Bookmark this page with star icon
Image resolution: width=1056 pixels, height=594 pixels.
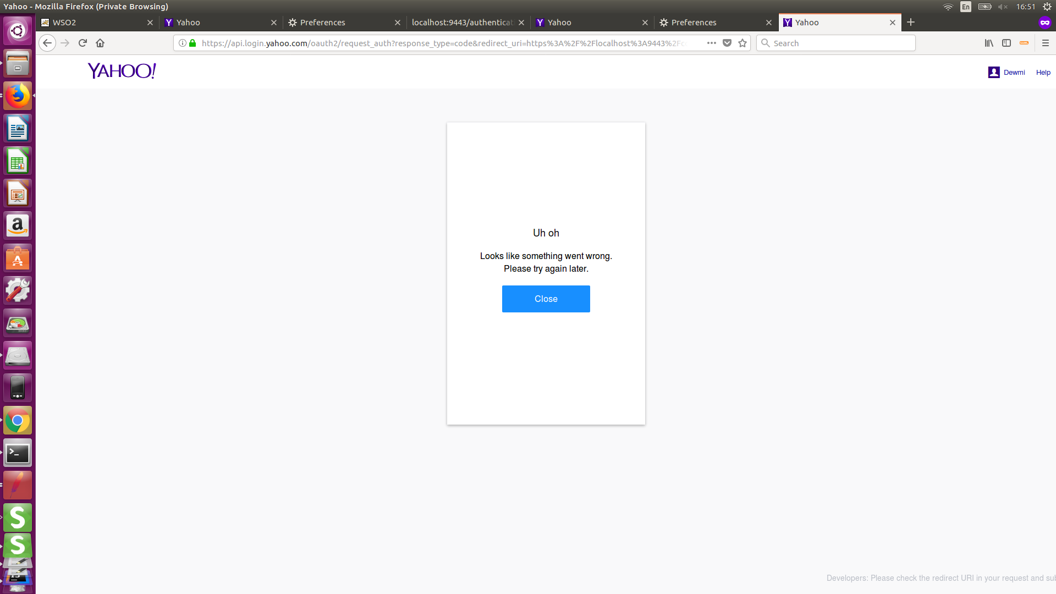click(743, 43)
